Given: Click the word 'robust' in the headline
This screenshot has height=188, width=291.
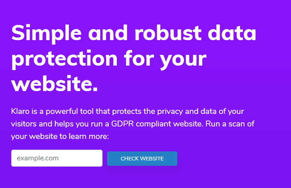Looking at the screenshot, I should click(168, 33).
